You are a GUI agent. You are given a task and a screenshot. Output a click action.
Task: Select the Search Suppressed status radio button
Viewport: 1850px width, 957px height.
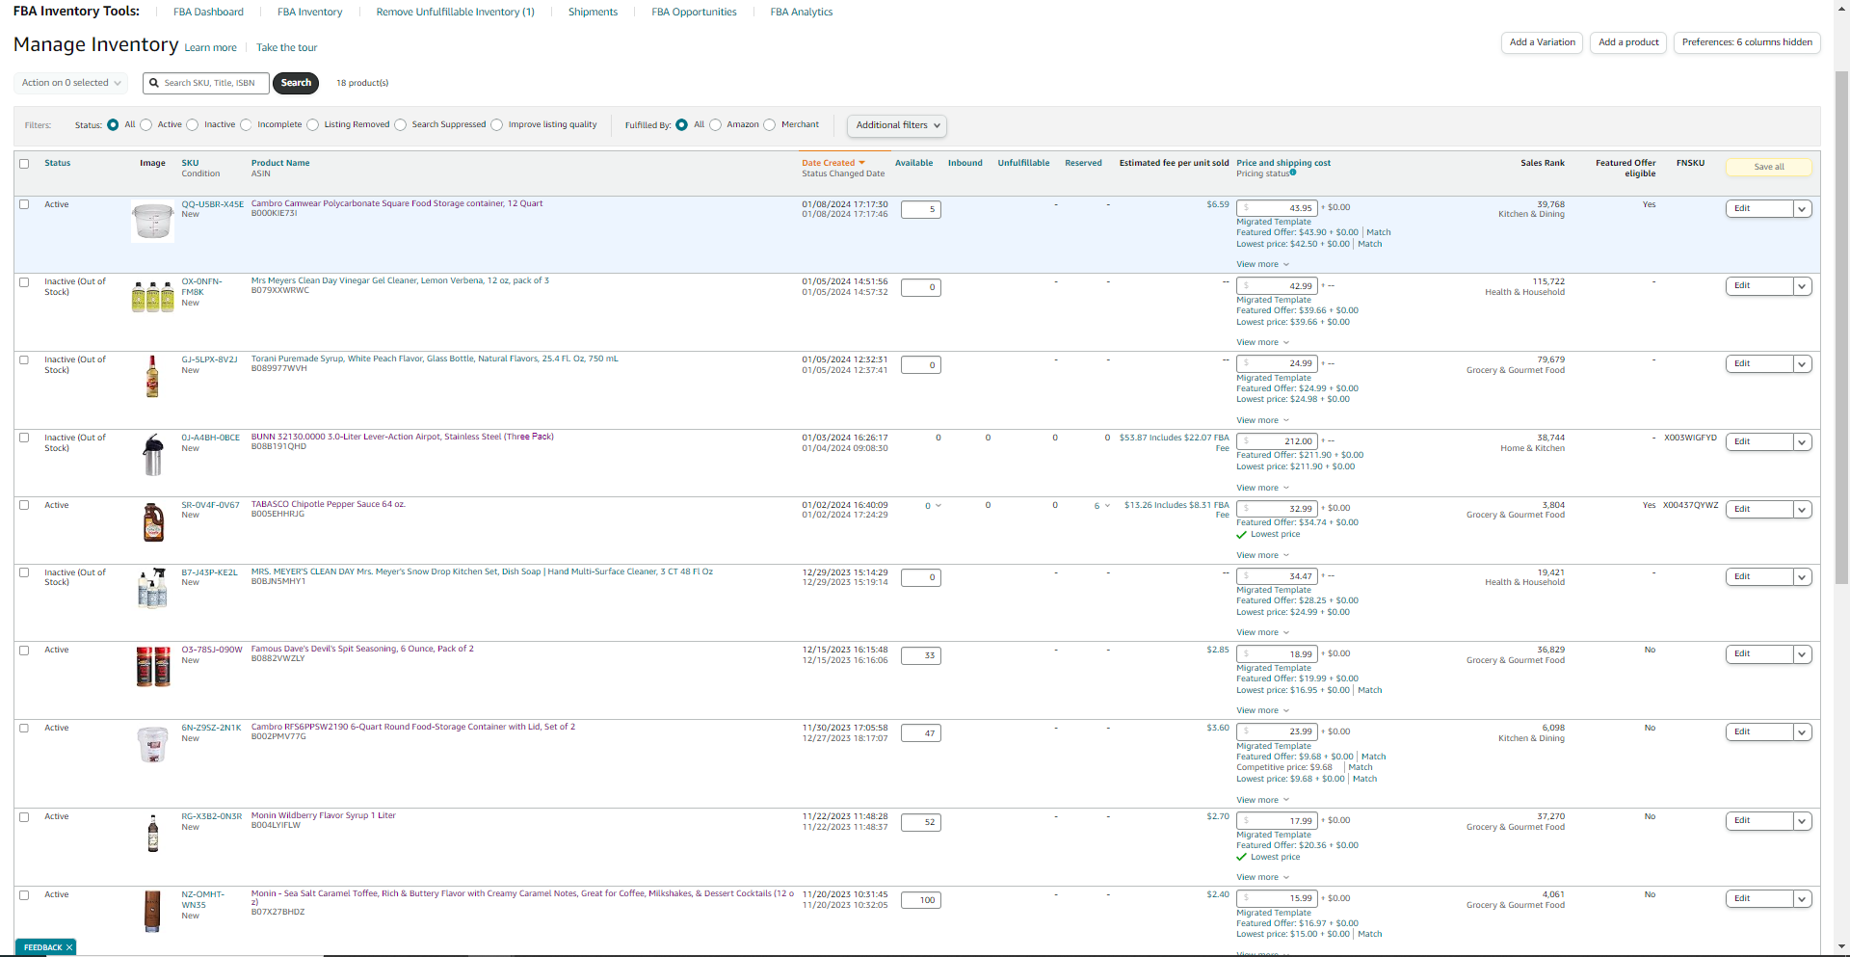point(401,124)
